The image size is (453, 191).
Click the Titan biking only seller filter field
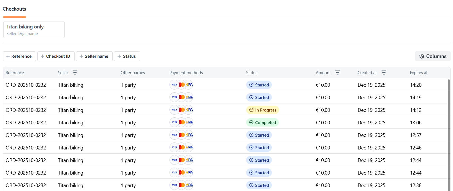(34, 30)
